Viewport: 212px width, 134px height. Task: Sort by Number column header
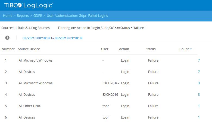8,49
